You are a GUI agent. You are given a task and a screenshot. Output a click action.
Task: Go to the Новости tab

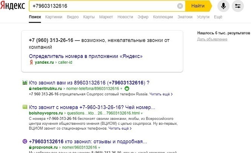pos(125,17)
